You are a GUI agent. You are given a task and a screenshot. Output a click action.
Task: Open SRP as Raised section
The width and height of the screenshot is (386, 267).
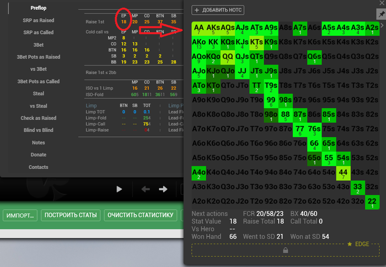tap(39, 20)
